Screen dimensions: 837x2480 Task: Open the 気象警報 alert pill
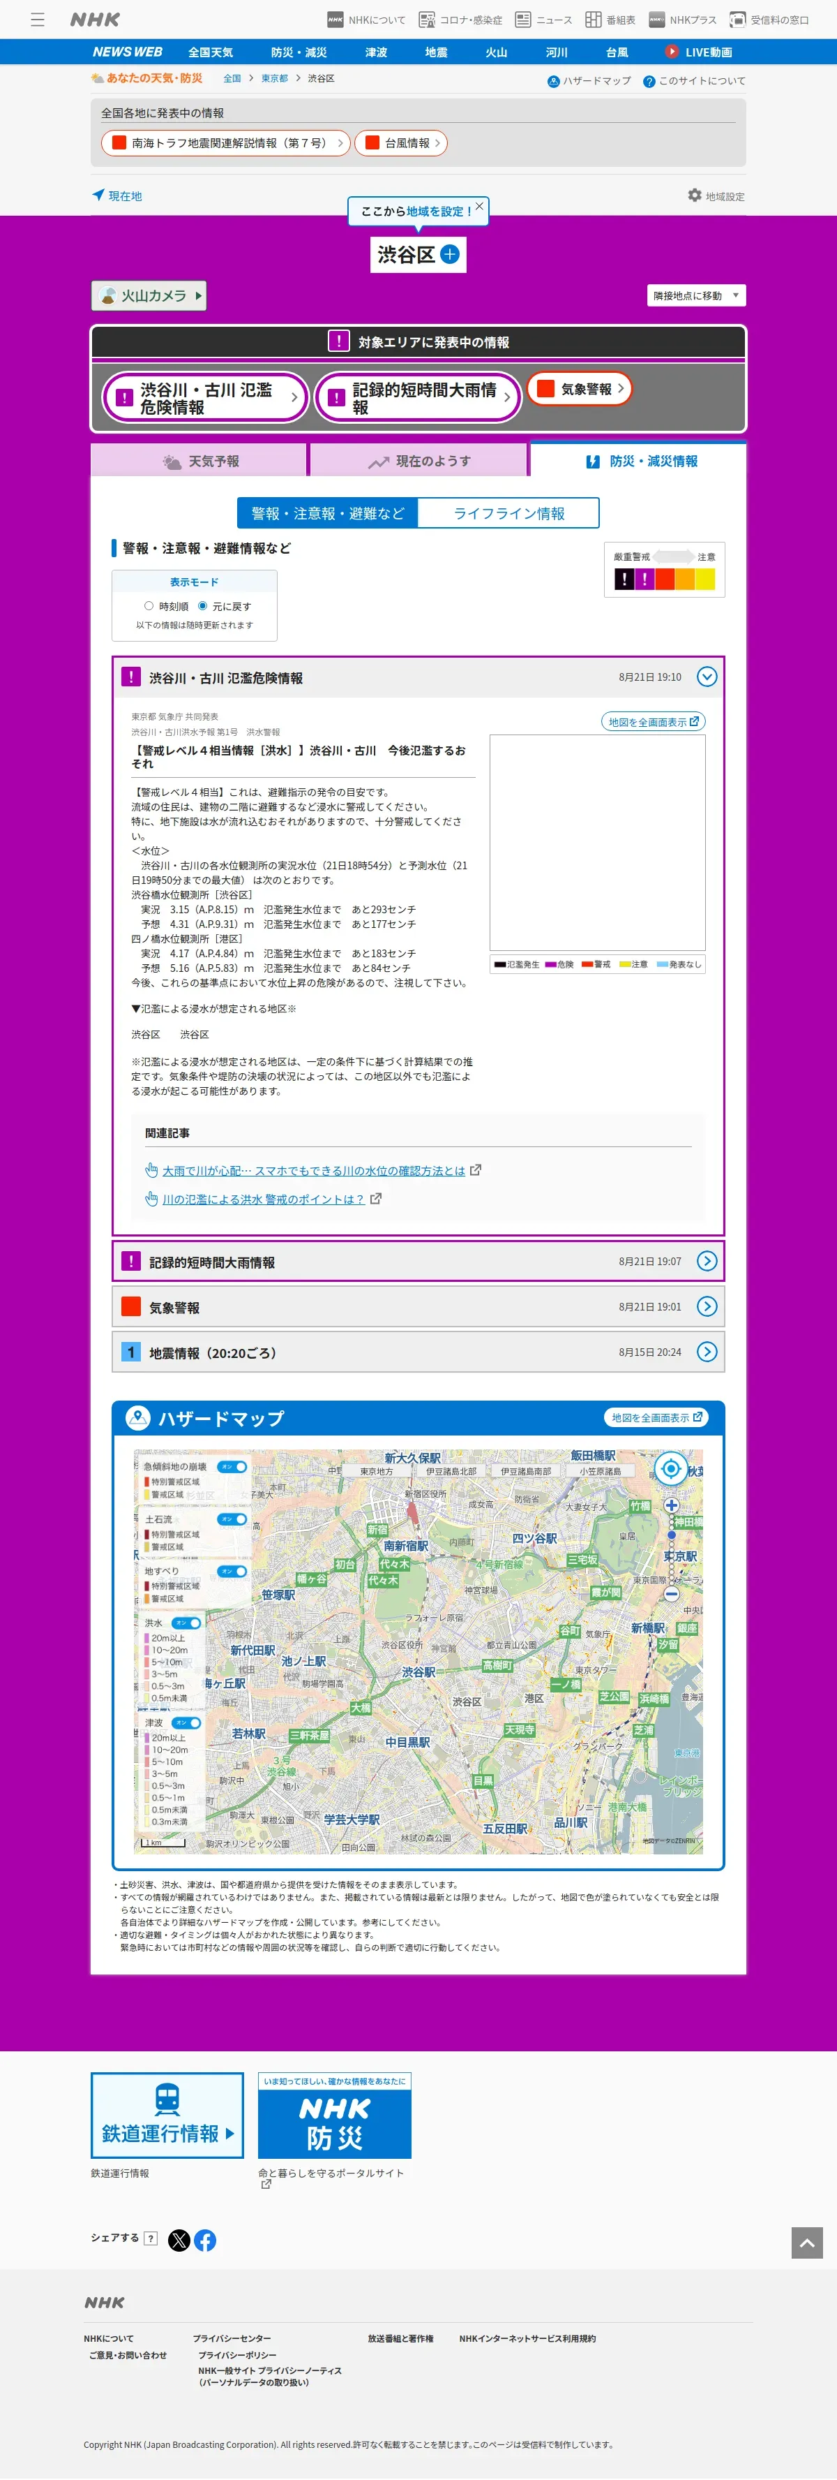click(579, 389)
